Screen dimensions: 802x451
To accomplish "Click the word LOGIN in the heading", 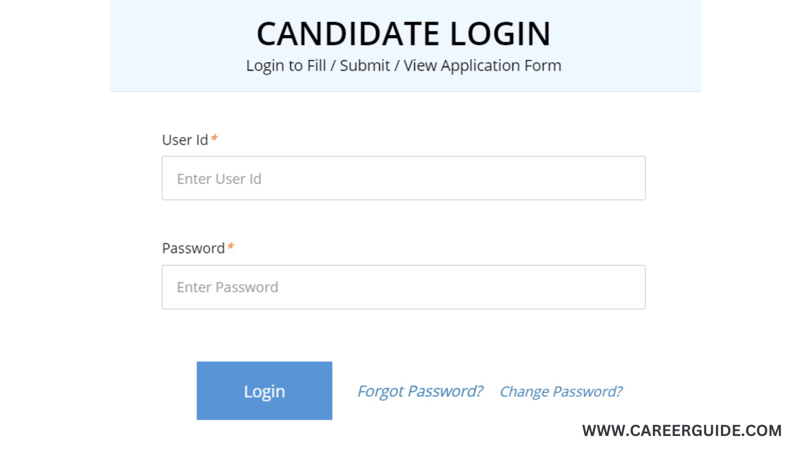I will pos(500,34).
